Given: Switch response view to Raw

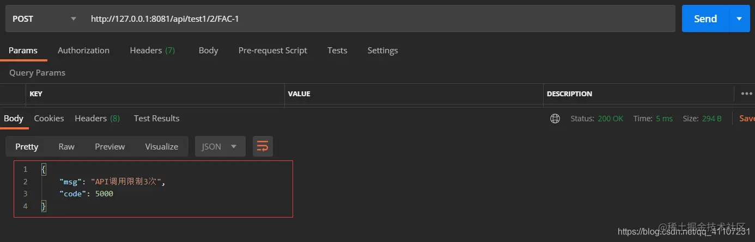Looking at the screenshot, I should pyautogui.click(x=66, y=146).
